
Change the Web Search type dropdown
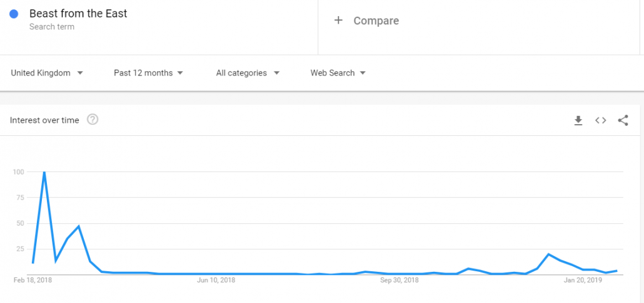tap(338, 73)
